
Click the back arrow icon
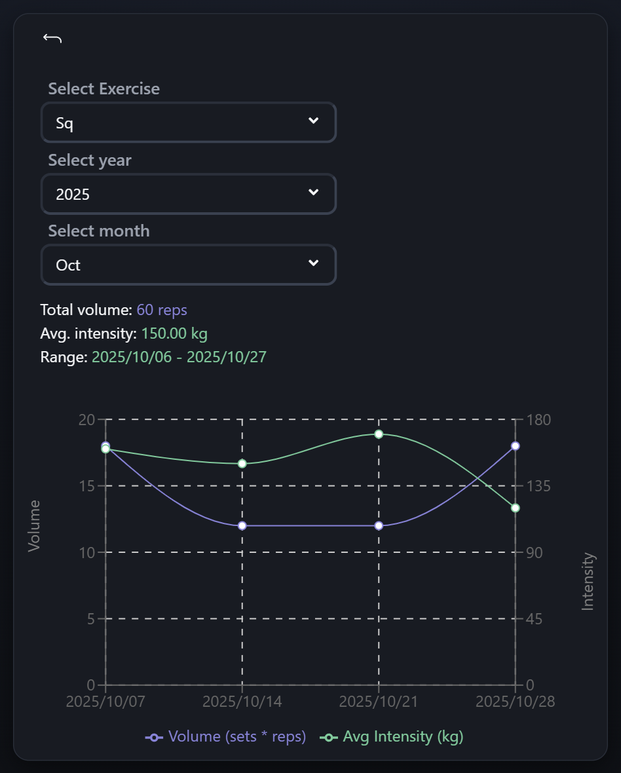tap(52, 38)
